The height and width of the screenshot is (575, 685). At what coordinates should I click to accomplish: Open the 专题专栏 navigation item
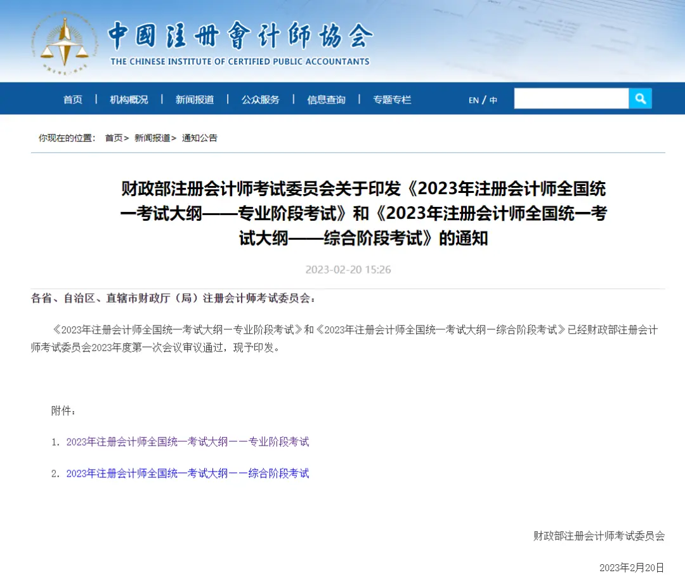pyautogui.click(x=392, y=100)
